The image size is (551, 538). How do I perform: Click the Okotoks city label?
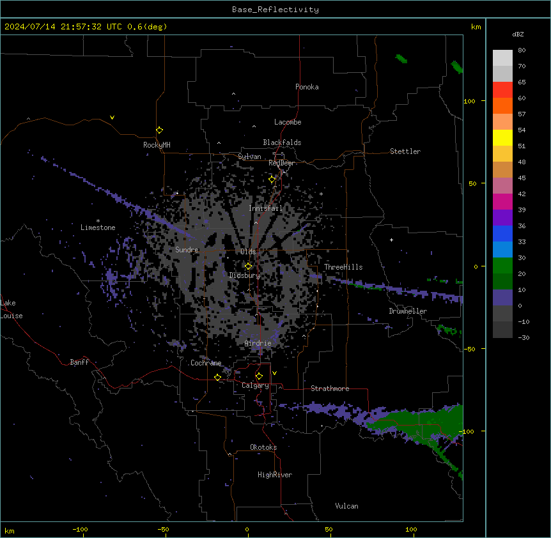point(263,447)
